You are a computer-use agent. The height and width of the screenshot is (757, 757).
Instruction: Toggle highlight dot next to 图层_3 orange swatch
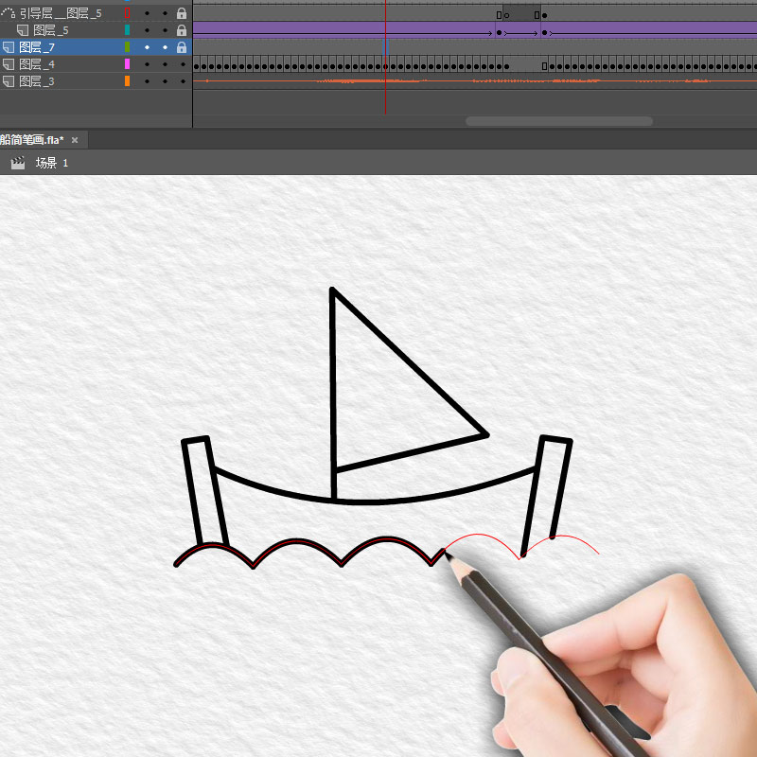(x=148, y=81)
